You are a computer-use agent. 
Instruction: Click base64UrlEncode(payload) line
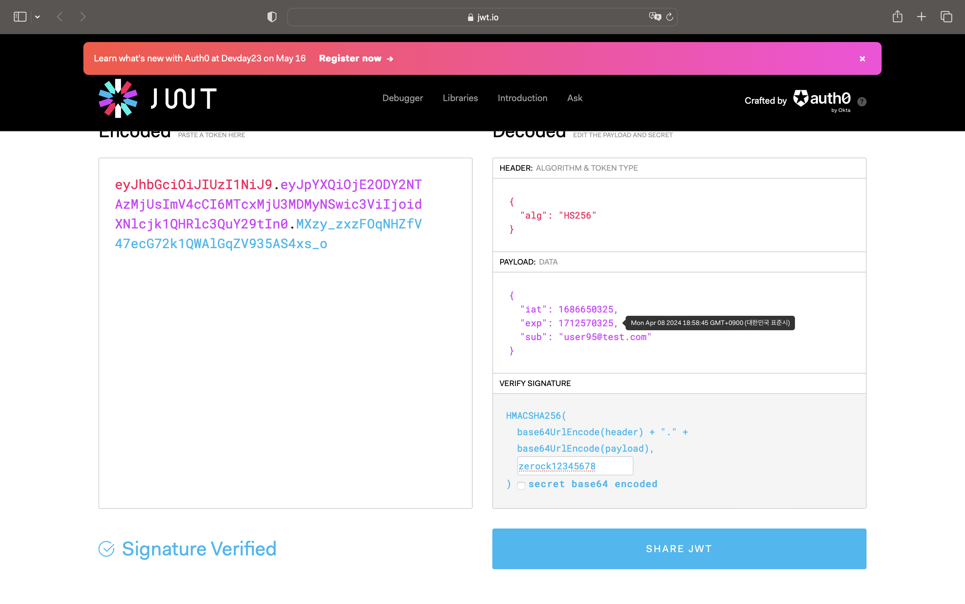586,448
